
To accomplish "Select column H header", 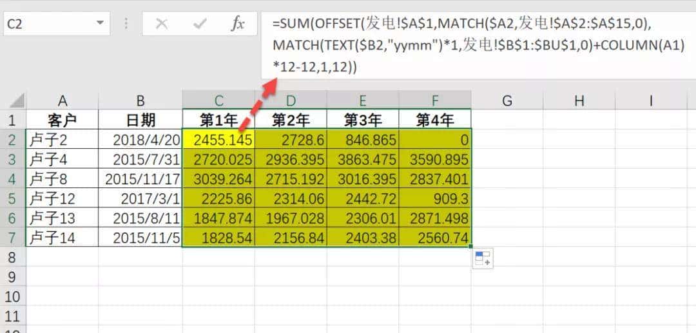I will pos(579,100).
